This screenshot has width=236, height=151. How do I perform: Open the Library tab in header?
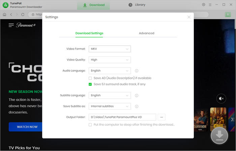tap(137, 5)
